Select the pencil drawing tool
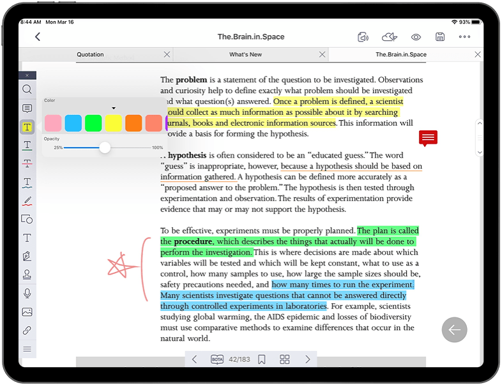 (27, 200)
